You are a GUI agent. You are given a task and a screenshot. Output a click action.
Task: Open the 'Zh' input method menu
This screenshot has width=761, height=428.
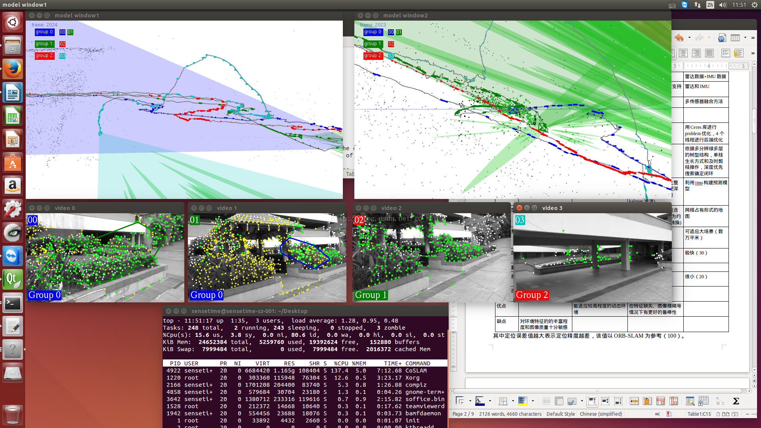(x=710, y=5)
